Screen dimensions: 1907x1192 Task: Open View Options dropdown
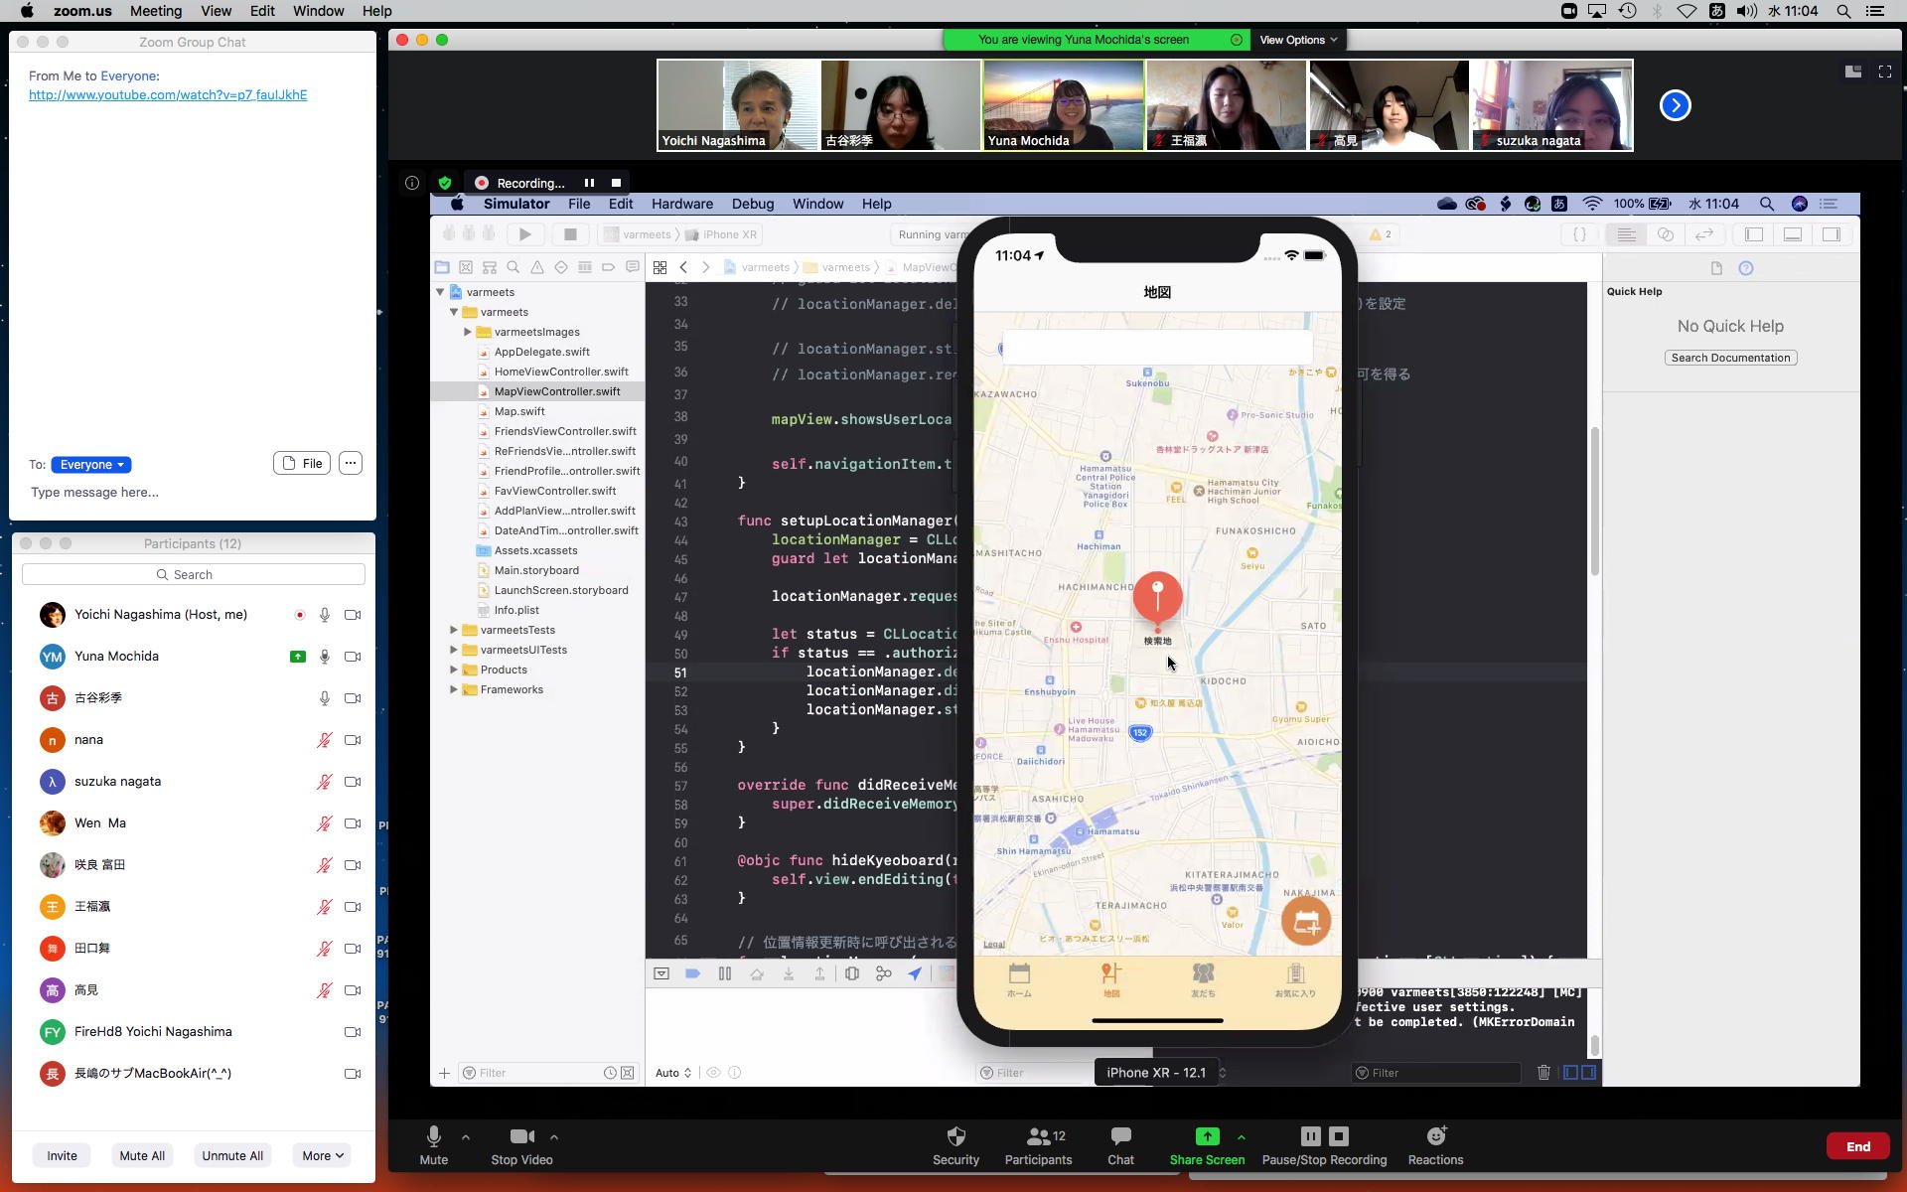[x=1298, y=40]
